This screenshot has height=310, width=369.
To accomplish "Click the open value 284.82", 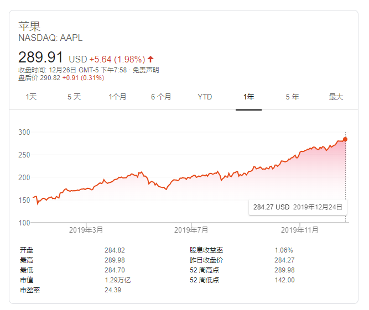I will click(x=115, y=250).
